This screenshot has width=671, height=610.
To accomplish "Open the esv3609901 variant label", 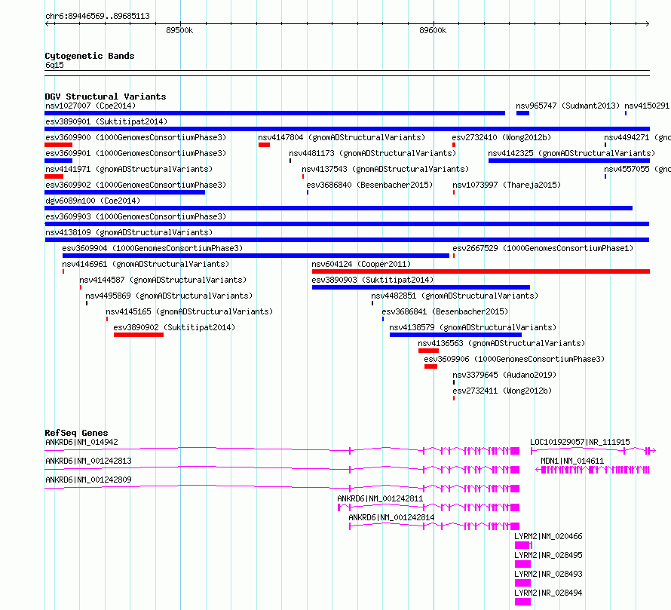I will tap(136, 153).
